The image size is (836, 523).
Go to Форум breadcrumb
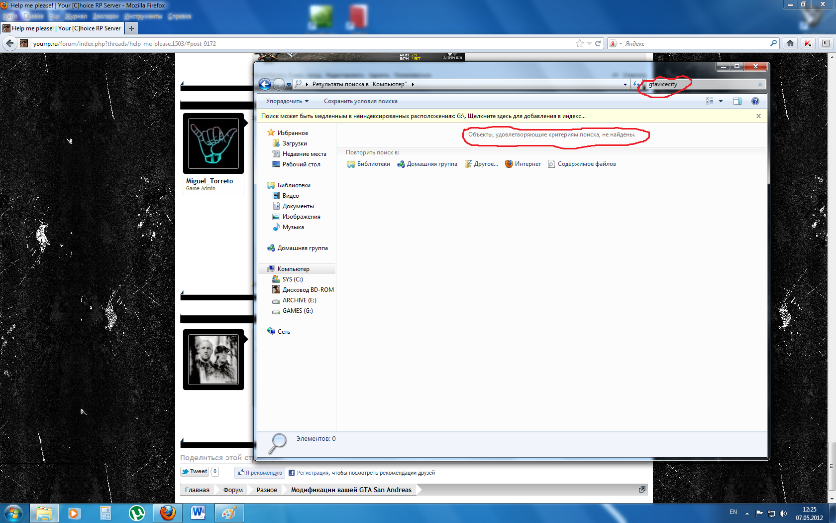(x=233, y=490)
